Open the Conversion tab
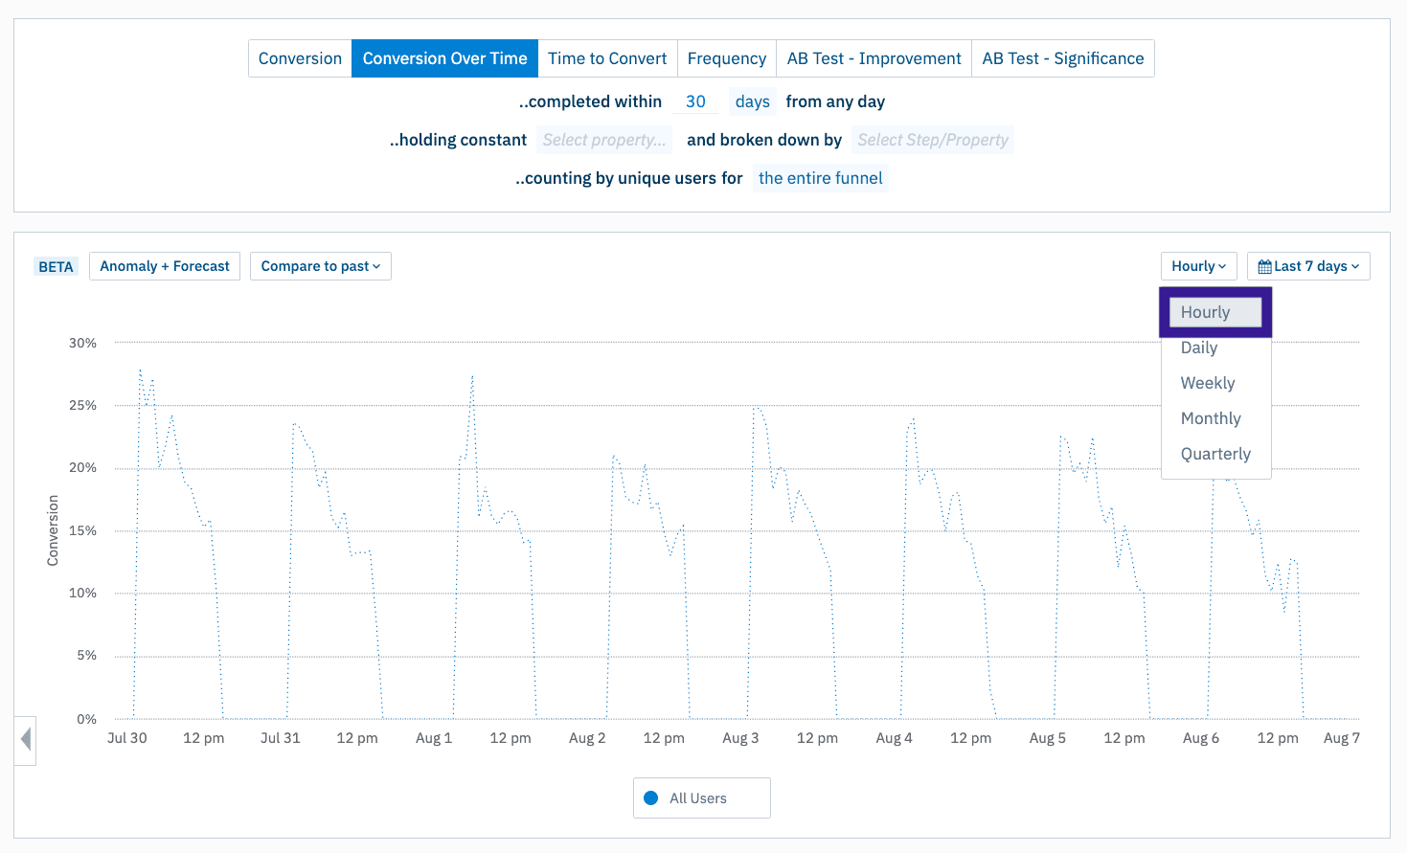The image size is (1407, 853). pyautogui.click(x=300, y=57)
